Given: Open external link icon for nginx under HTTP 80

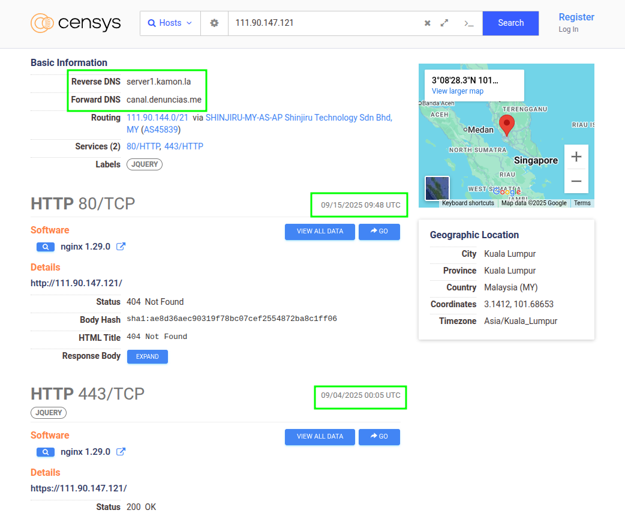Looking at the screenshot, I should [x=121, y=247].
